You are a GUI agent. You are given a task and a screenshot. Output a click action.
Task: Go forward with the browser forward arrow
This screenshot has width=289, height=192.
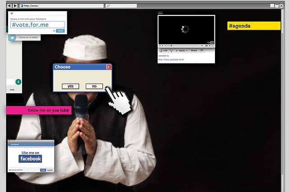[15, 6]
